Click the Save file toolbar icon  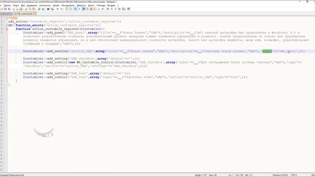coord(5,9)
